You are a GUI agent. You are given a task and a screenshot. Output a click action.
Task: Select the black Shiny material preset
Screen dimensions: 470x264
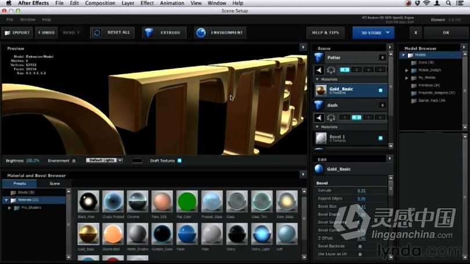[x=237, y=234]
